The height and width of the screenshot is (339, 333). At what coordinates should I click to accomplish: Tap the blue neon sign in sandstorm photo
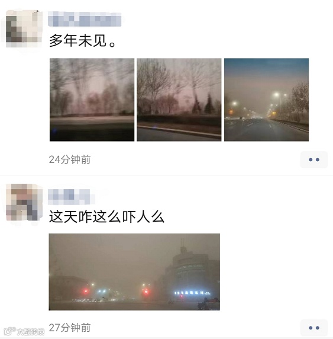[x=192, y=293]
